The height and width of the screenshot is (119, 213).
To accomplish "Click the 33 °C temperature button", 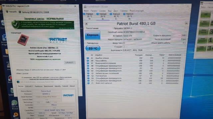I will 93,49.
